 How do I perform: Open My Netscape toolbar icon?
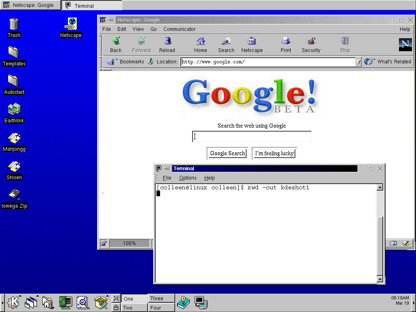252,45
